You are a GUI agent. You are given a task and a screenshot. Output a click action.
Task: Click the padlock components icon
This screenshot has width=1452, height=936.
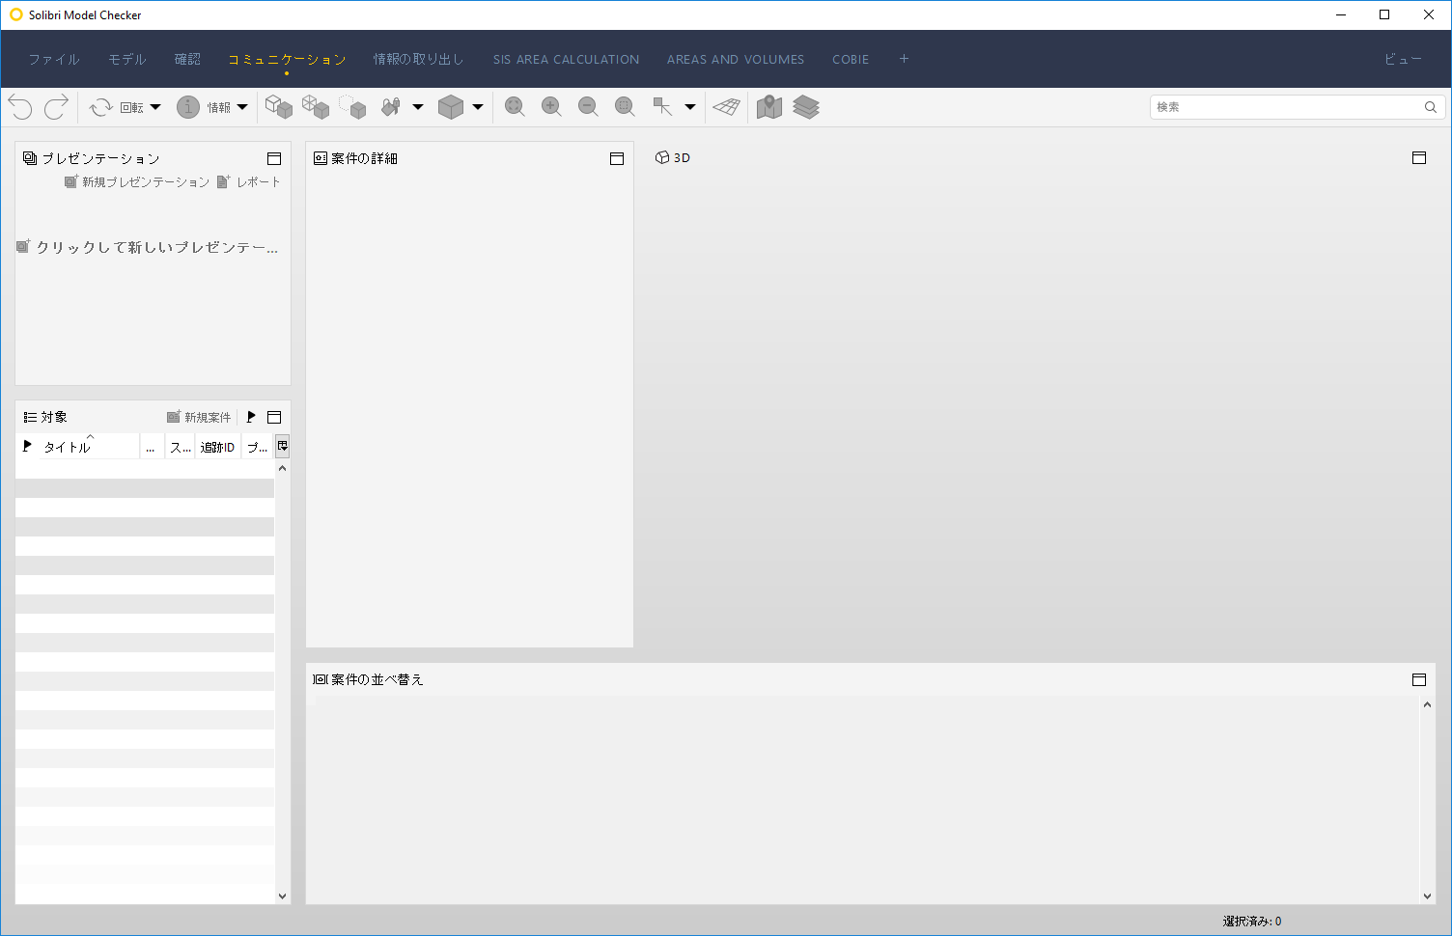[391, 107]
